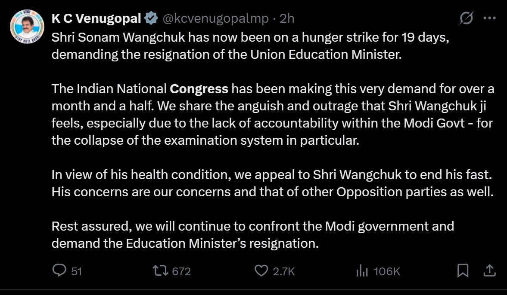Open the @kcvenugopalmp handle link

click(215, 19)
